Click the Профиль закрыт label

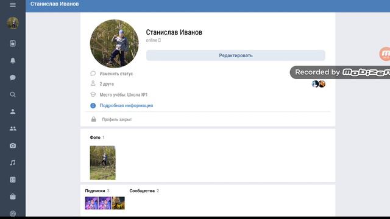click(117, 119)
